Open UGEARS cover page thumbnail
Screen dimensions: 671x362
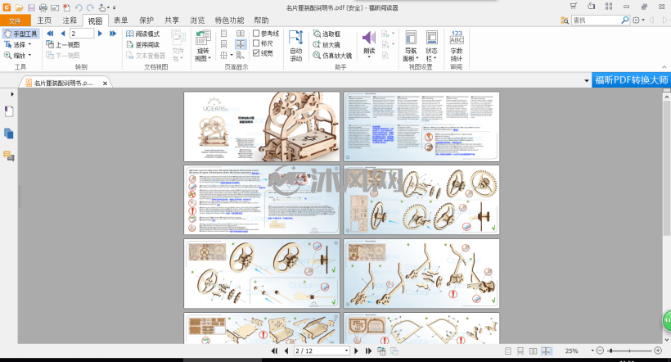(262, 126)
